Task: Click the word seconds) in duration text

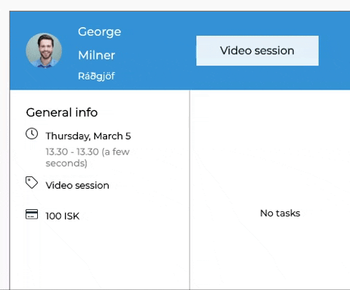Action: 66,163
